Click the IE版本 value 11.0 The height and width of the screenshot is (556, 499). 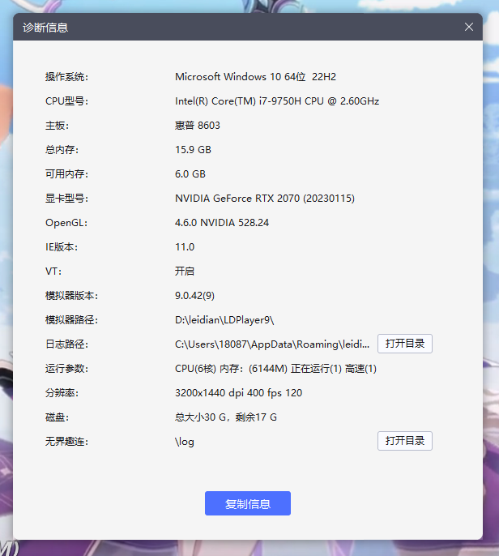point(185,247)
